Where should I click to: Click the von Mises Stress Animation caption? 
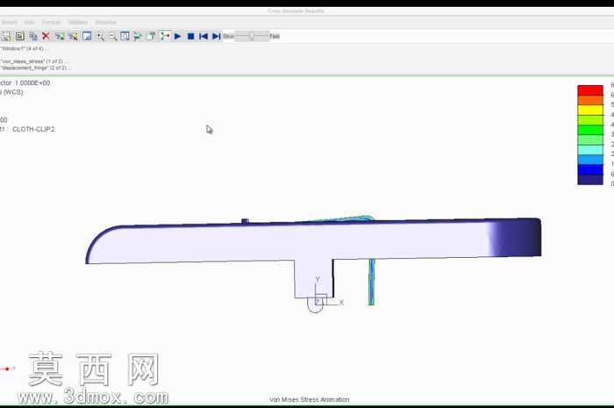tap(310, 399)
